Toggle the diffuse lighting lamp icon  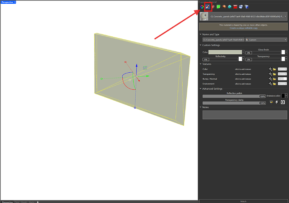(x=271, y=102)
